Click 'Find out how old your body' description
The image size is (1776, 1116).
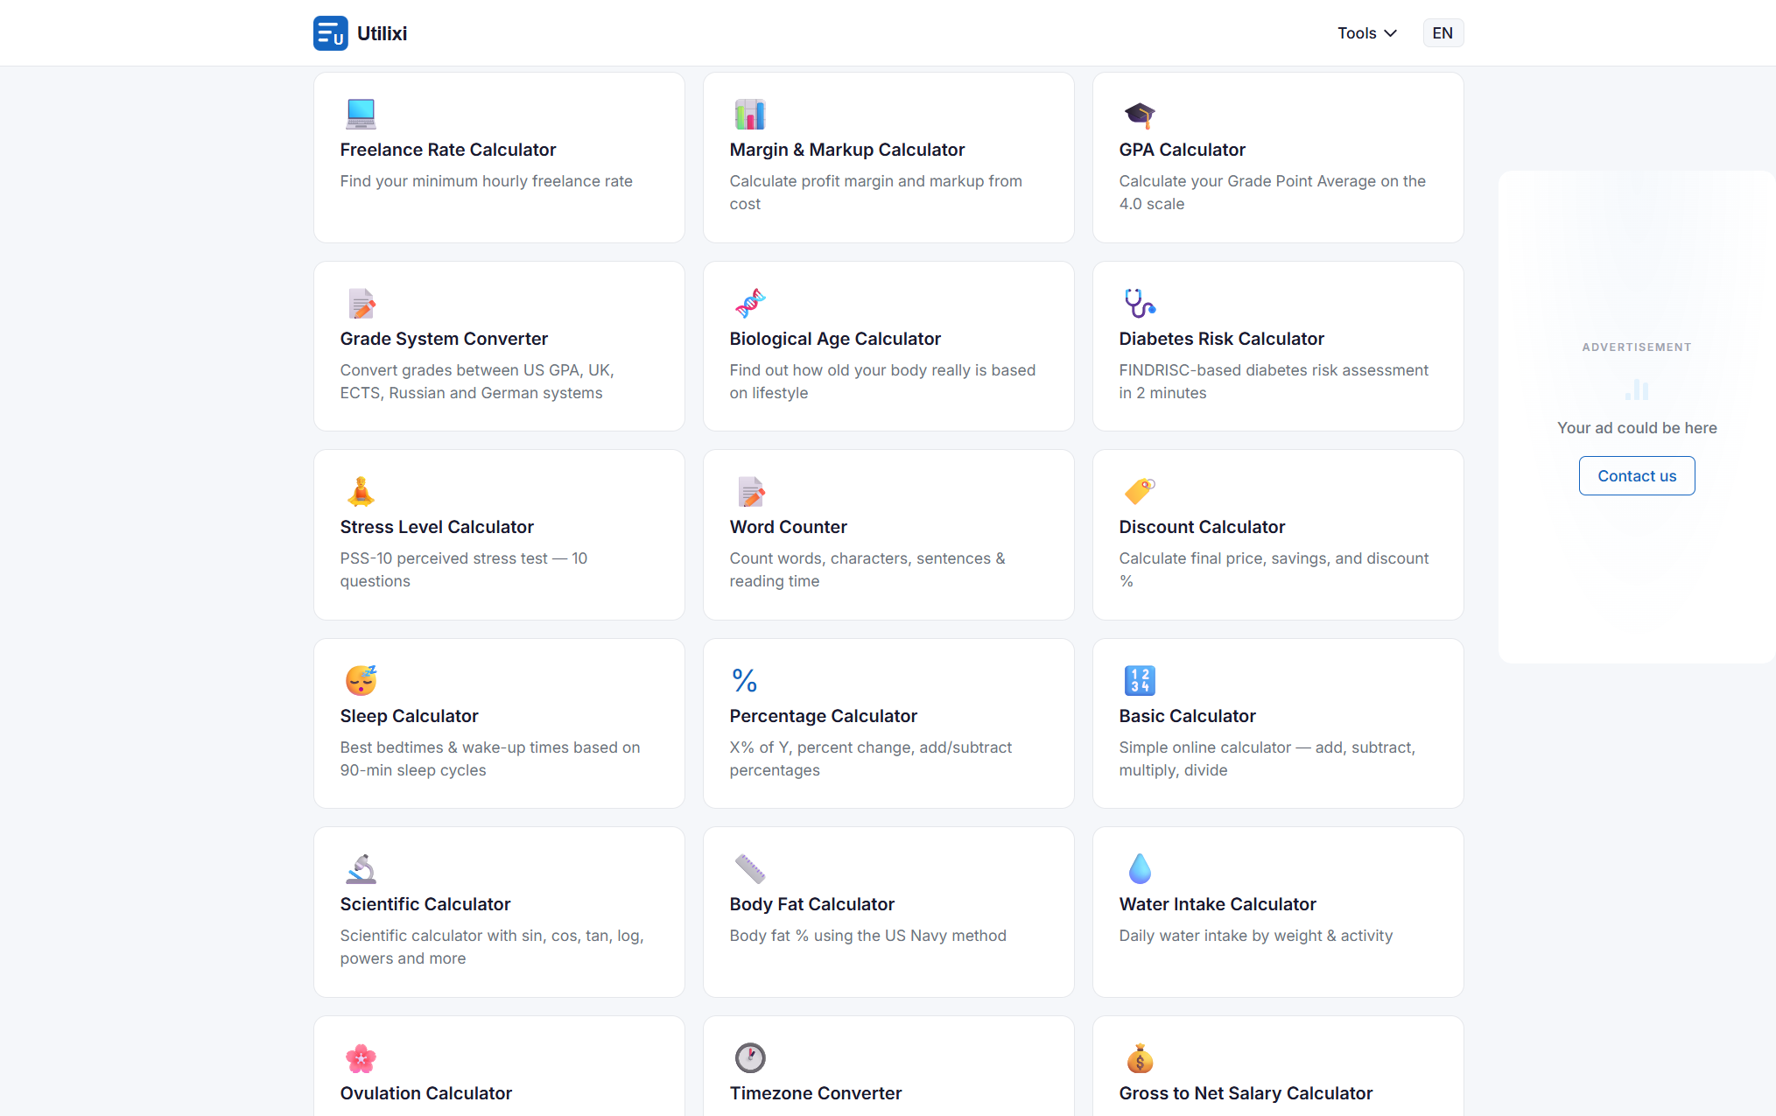pos(882,382)
